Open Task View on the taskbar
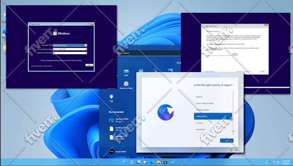The height and width of the screenshot is (166, 293). click(x=138, y=162)
